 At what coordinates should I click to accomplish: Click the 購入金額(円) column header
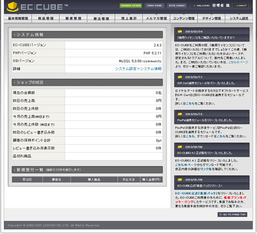point(151,179)
